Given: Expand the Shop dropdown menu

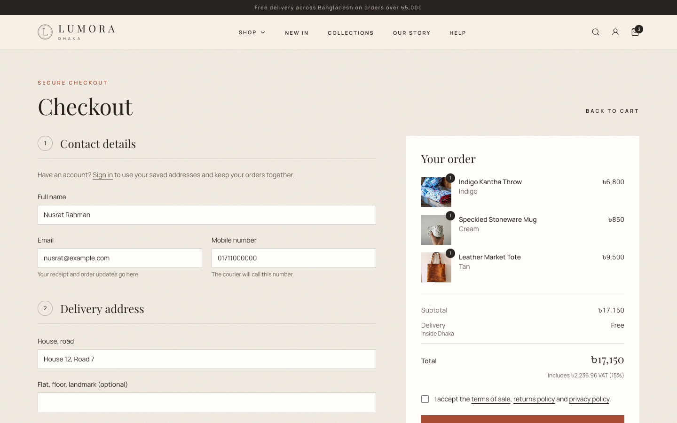Looking at the screenshot, I should coord(252,32).
